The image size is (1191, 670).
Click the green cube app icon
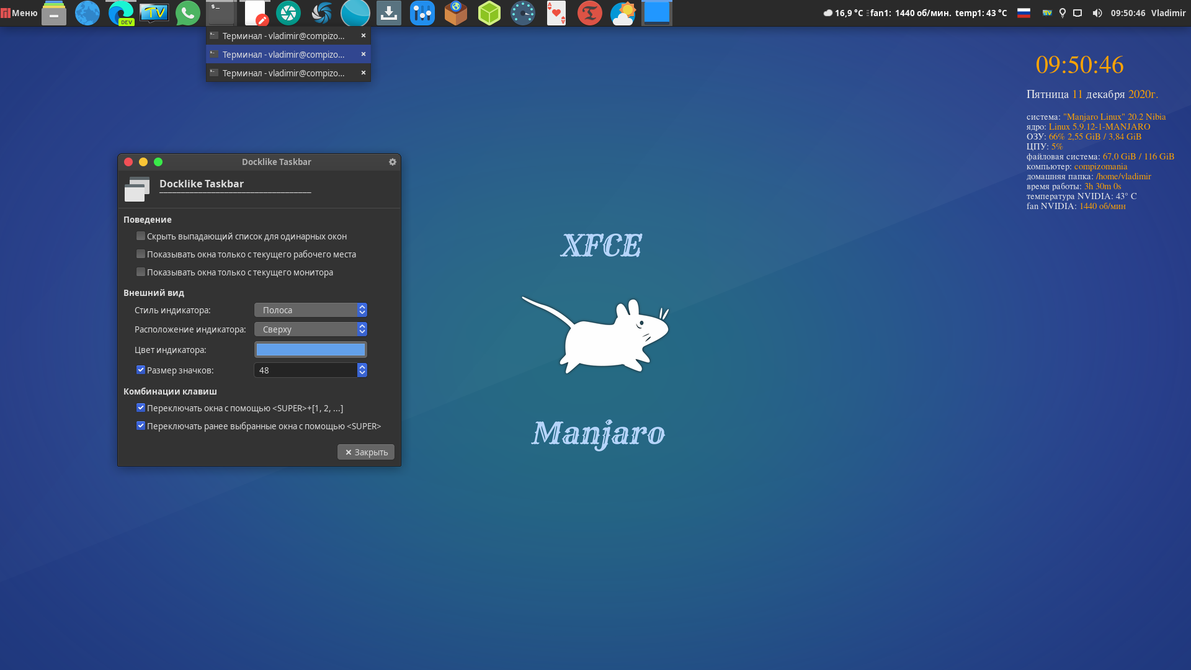489,13
